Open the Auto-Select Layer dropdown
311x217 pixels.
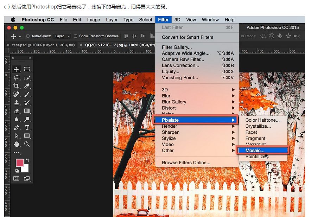pos(62,36)
